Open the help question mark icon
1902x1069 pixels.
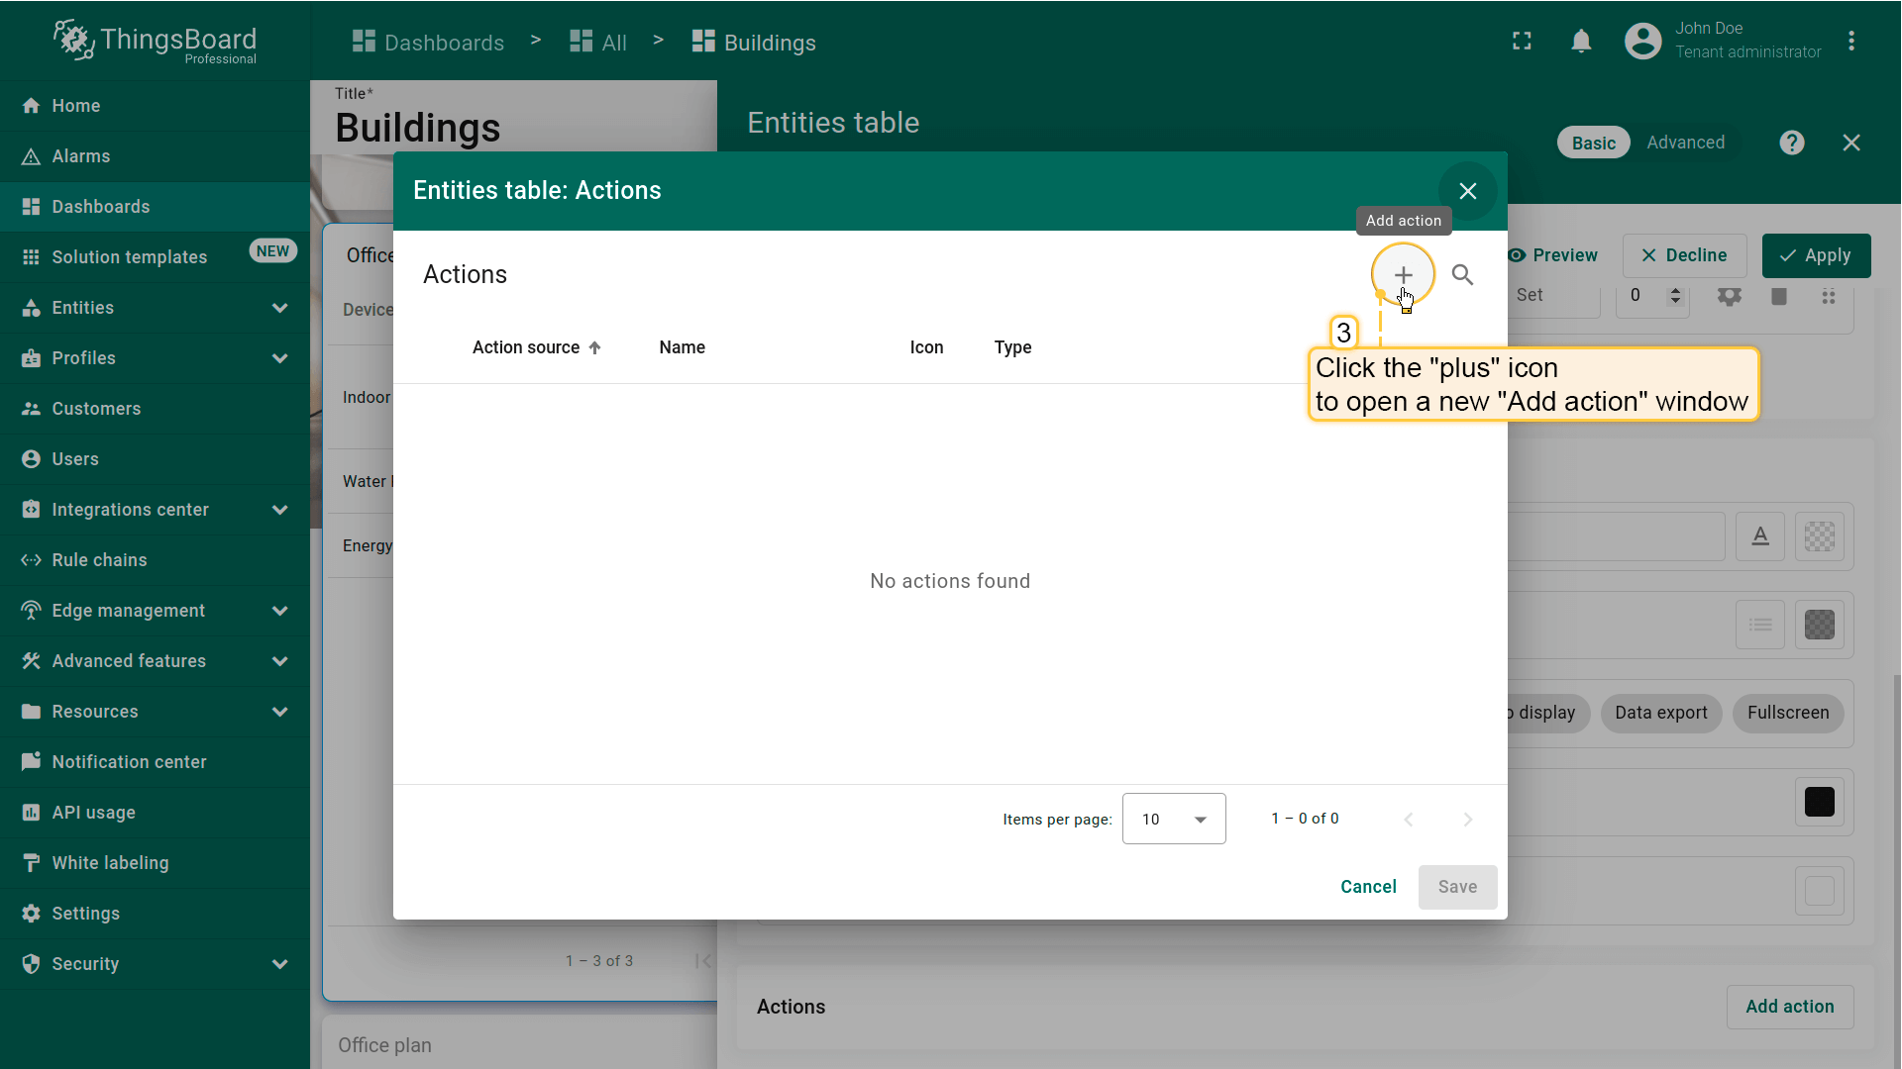coord(1791,143)
